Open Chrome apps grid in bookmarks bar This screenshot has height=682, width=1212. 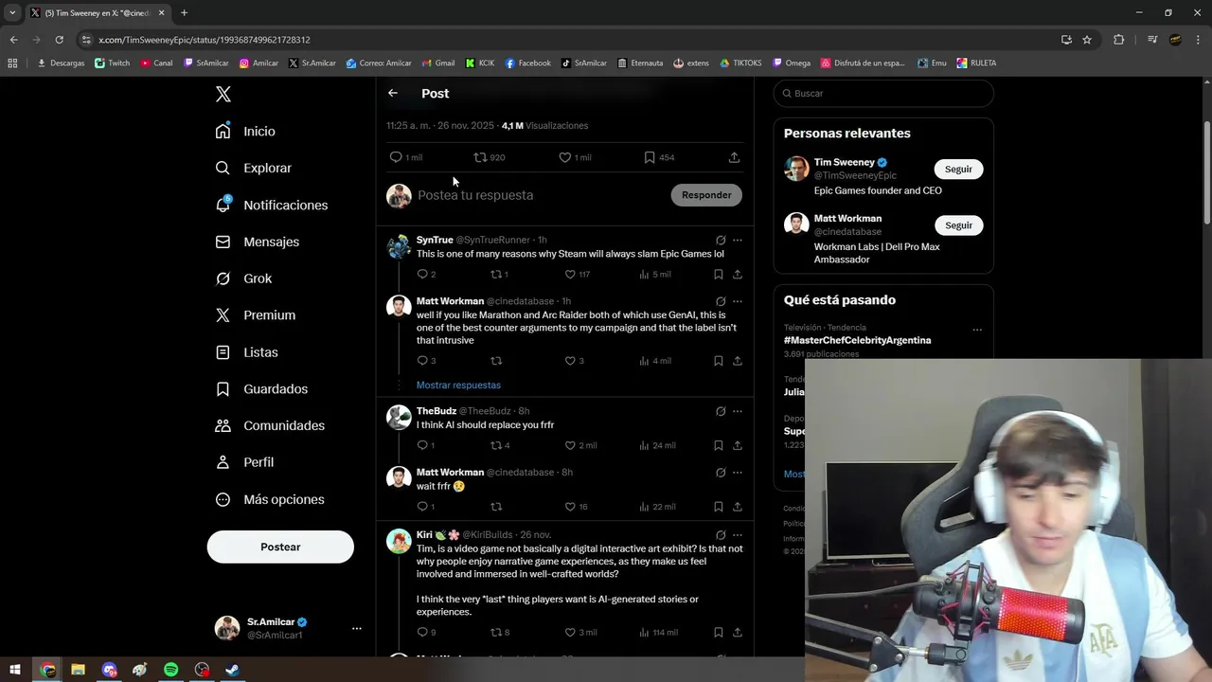(12, 63)
